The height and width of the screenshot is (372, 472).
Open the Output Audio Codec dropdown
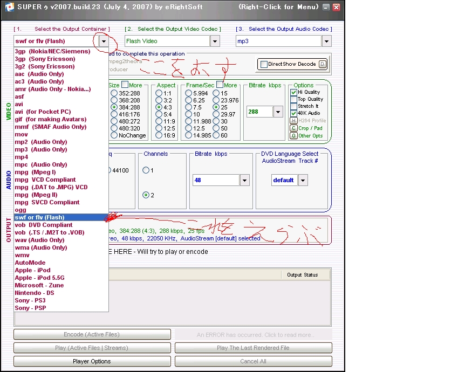326,41
